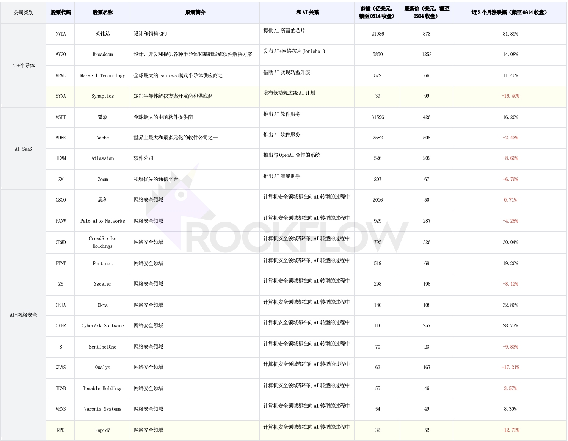Click the ADBE ticker cell
568x441 pixels.
pyautogui.click(x=61, y=138)
